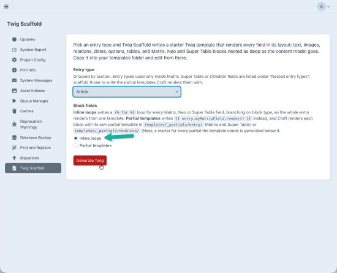Click the Generate Twig button
337x273 pixels.
click(x=90, y=161)
